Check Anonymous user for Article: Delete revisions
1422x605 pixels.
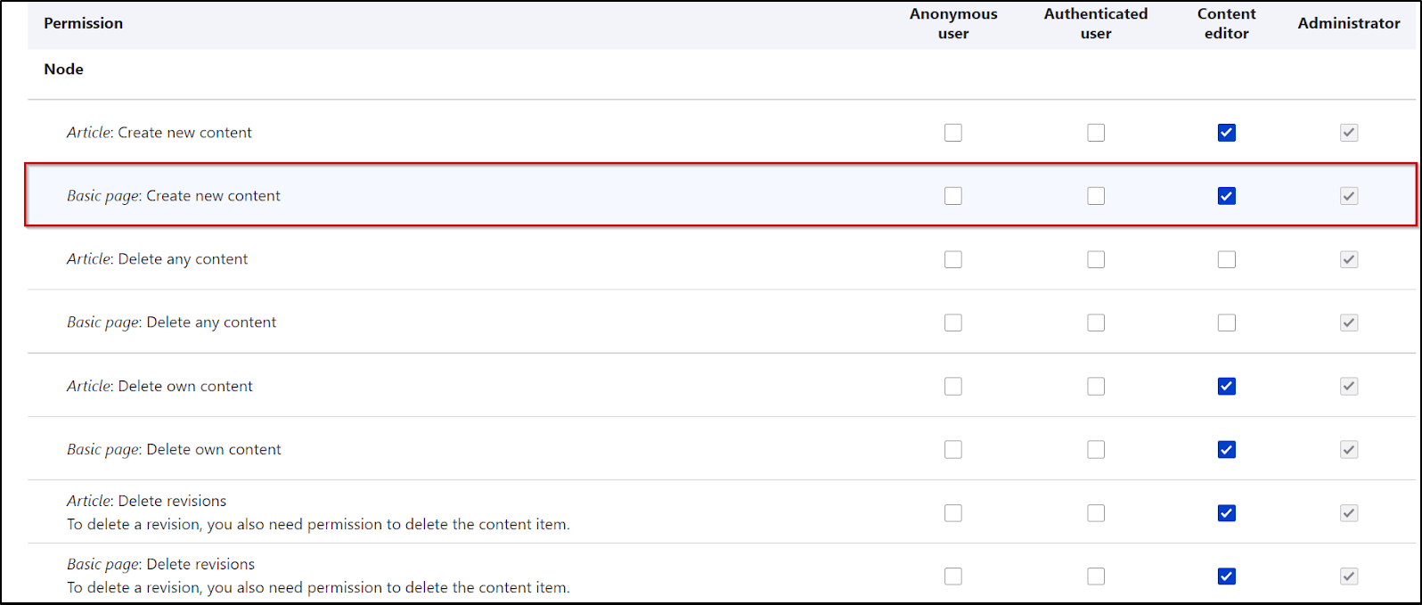click(x=953, y=513)
